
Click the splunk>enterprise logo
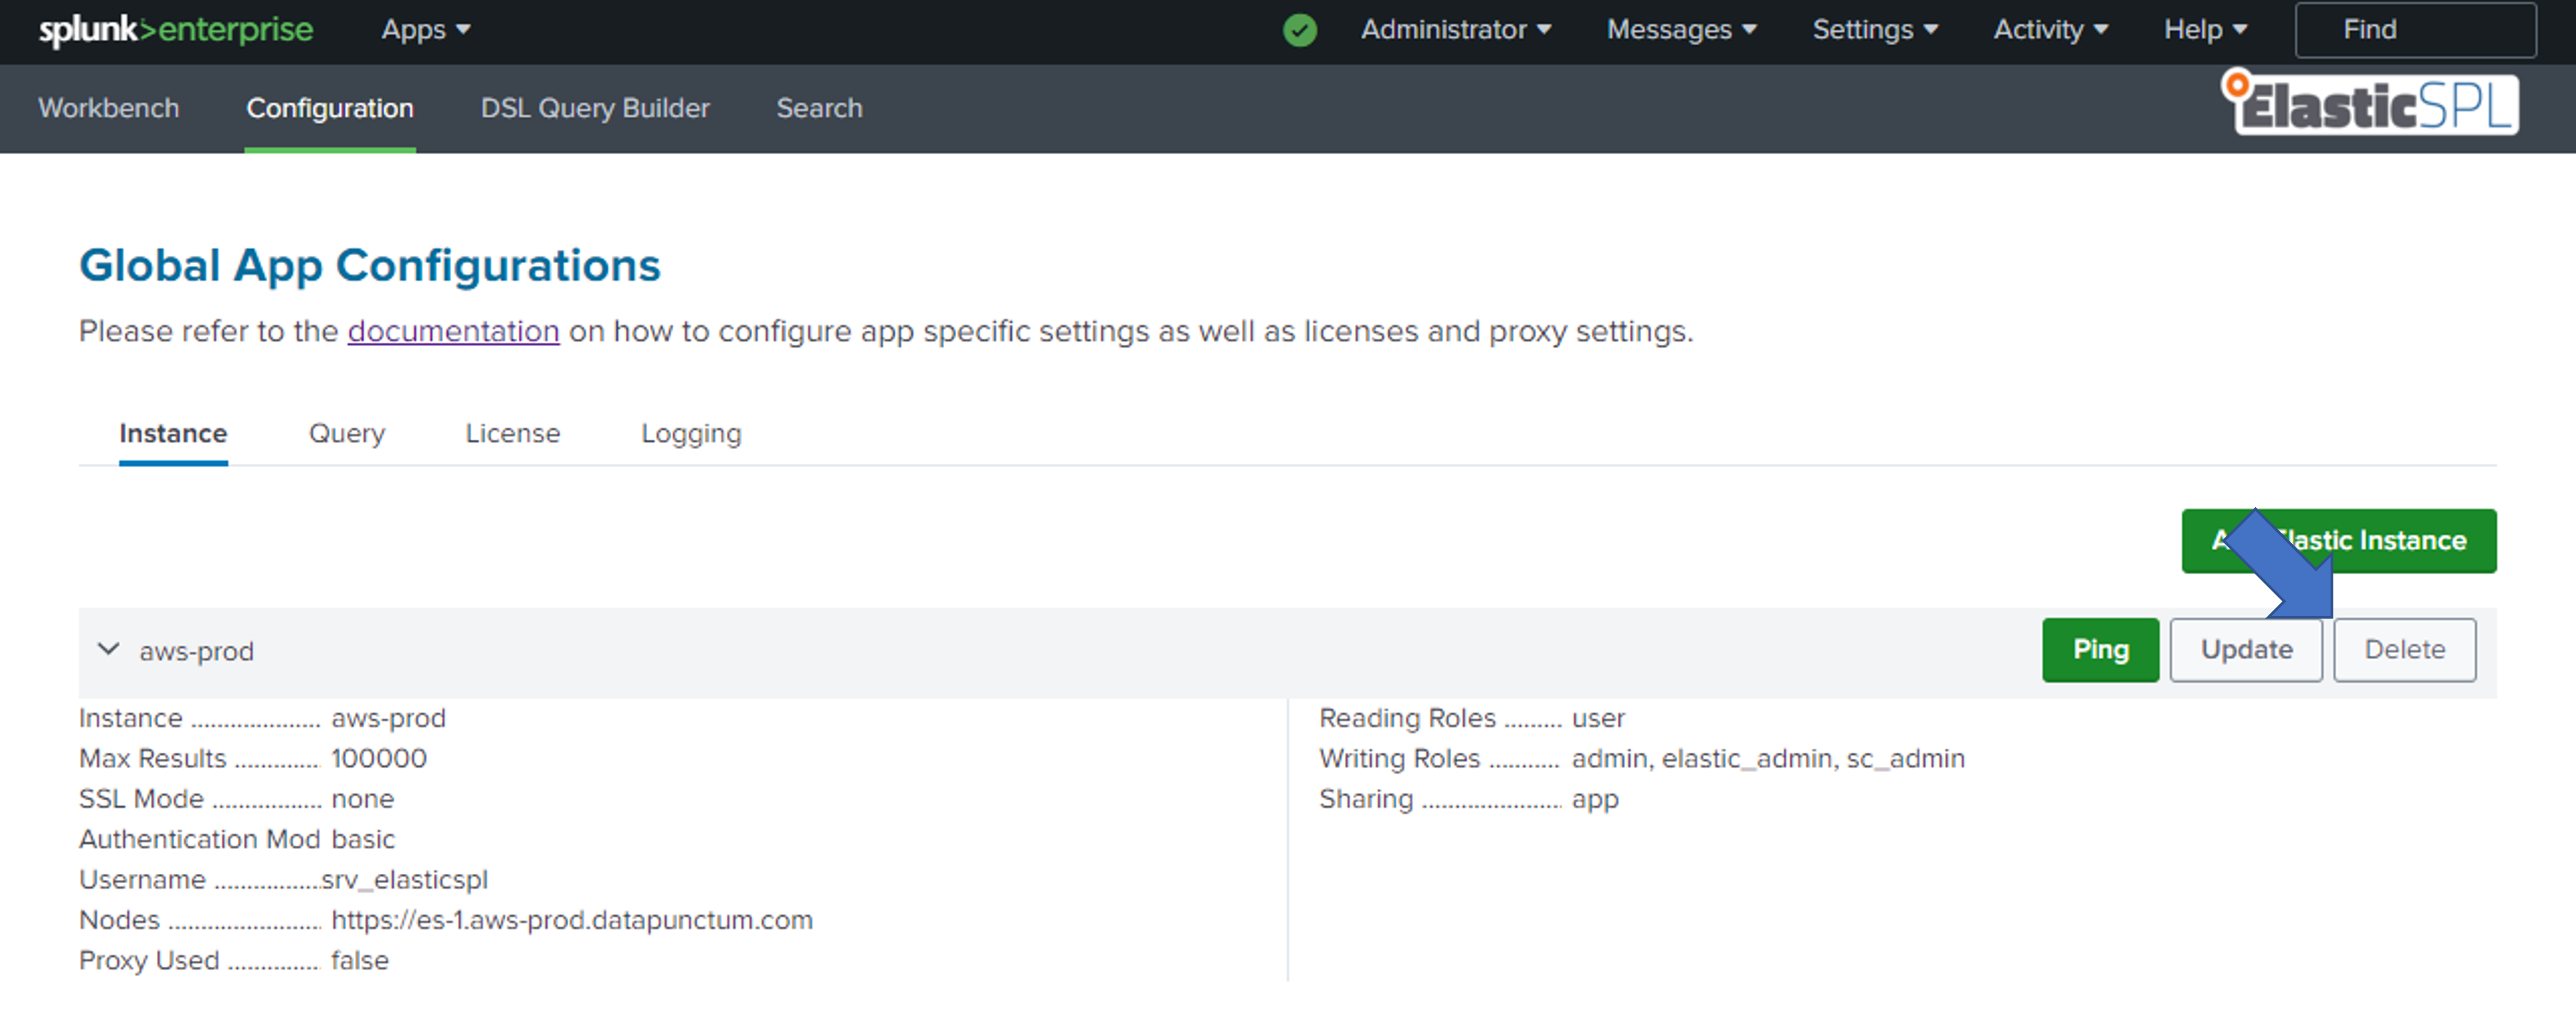pyautogui.click(x=176, y=30)
